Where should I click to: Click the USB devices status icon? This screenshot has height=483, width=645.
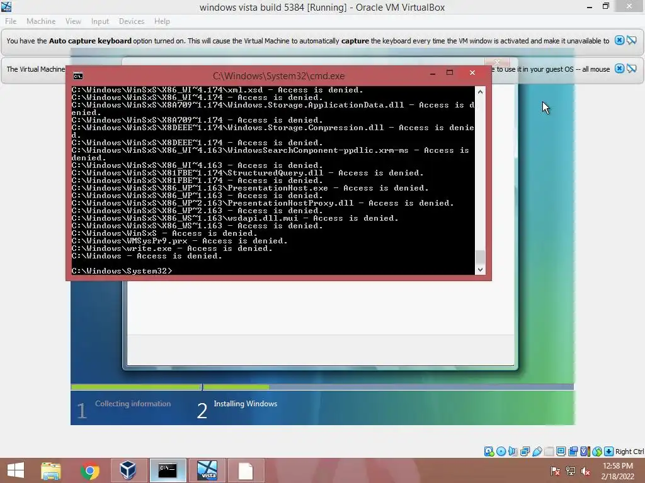(x=537, y=452)
